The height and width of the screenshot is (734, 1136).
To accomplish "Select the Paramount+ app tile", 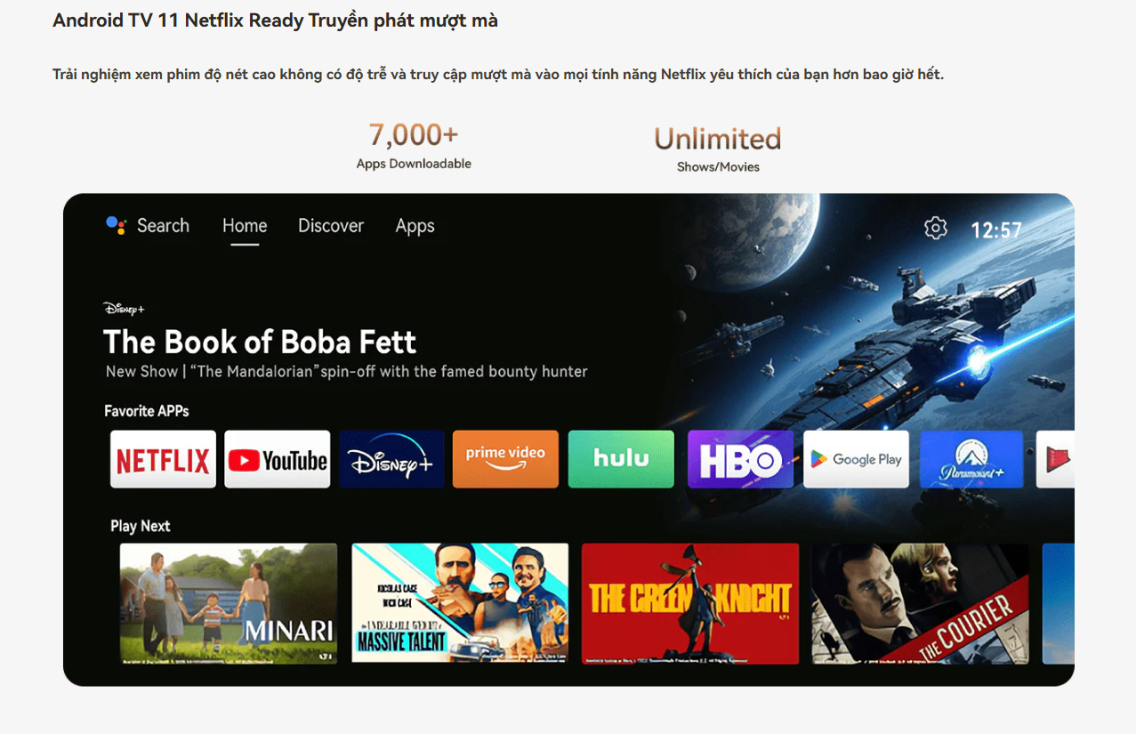I will [971, 459].
